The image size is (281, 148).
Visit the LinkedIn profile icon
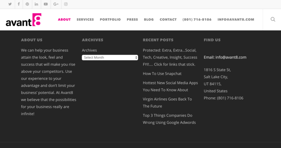[36, 4]
